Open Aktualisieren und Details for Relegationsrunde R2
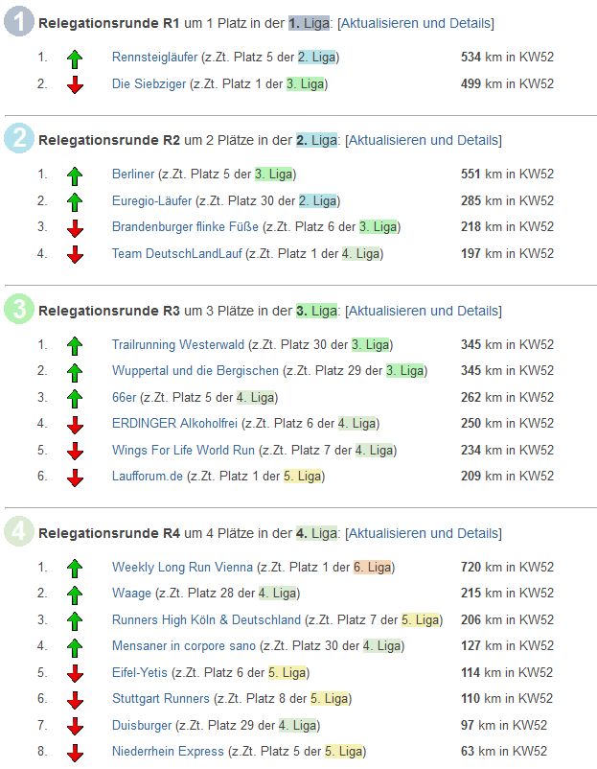 [423, 140]
